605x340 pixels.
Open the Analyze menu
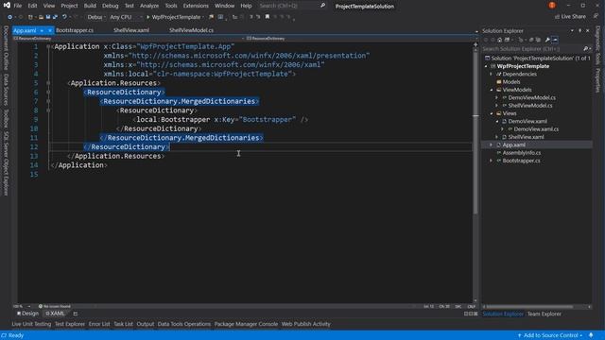click(149, 6)
